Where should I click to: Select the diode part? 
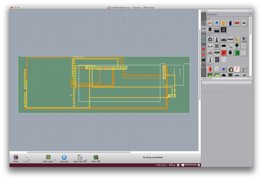pyautogui.click(x=244, y=23)
